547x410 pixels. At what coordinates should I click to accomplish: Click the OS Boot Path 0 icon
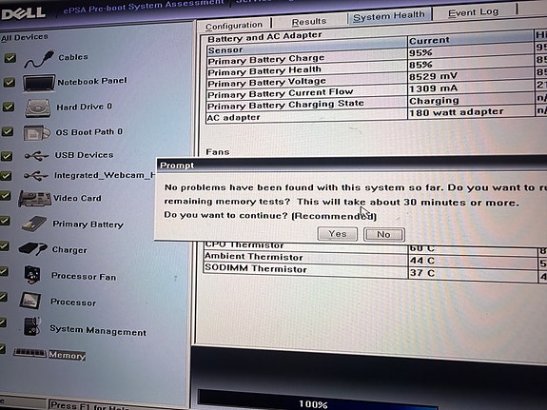[37, 133]
